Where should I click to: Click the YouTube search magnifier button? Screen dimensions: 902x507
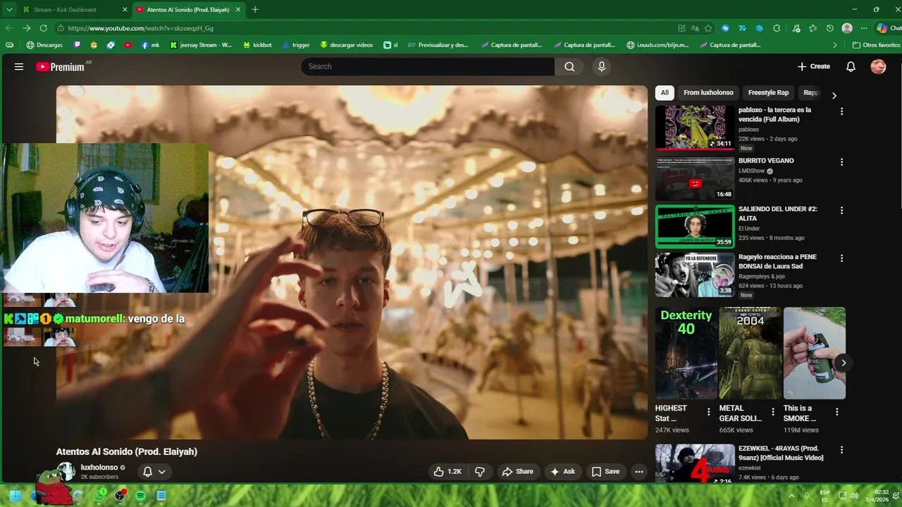pos(569,66)
